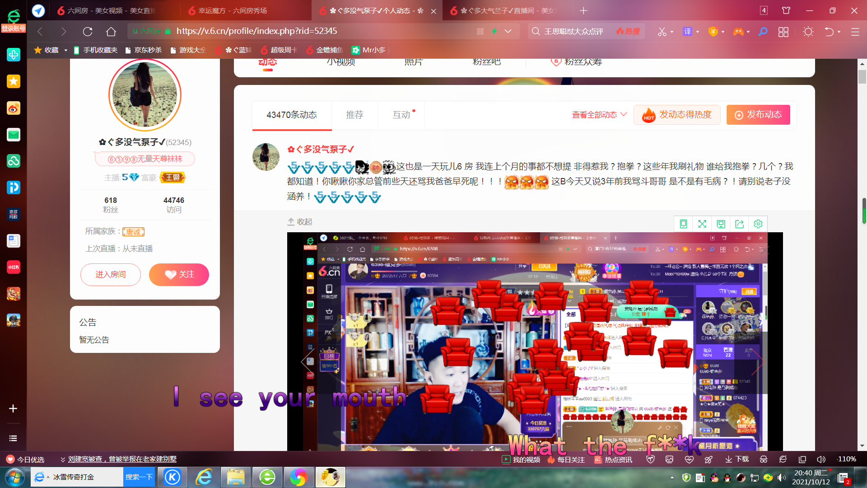Click 下载 in the status bar
The image size is (867, 488).
(737, 460)
